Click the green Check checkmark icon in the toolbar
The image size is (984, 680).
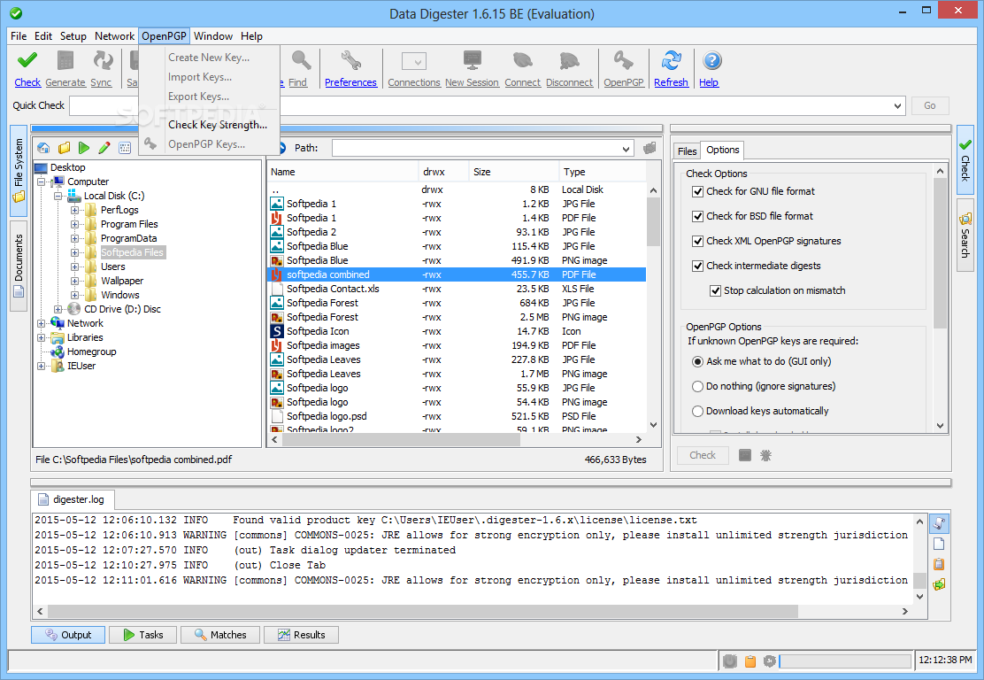pos(27,61)
